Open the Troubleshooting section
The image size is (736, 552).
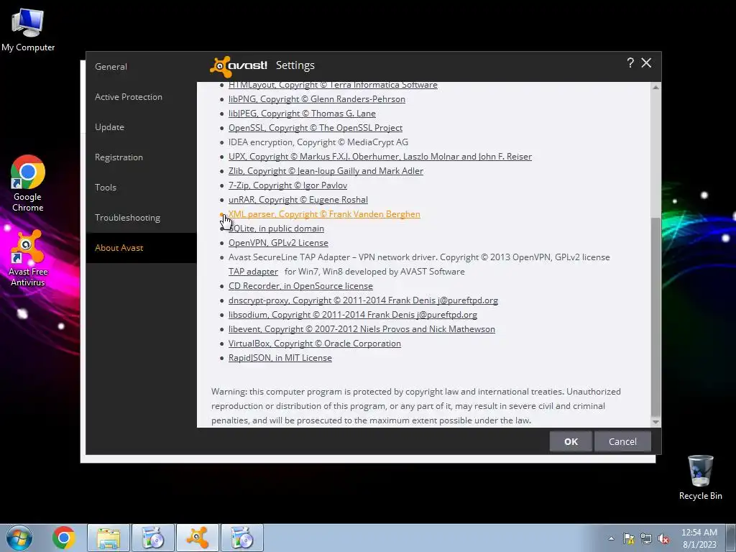[x=128, y=218]
